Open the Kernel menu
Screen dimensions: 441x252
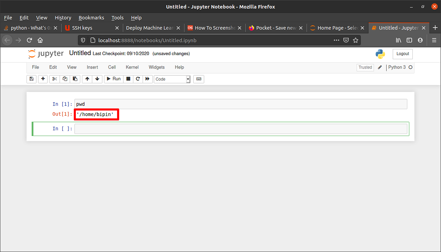pos(132,67)
